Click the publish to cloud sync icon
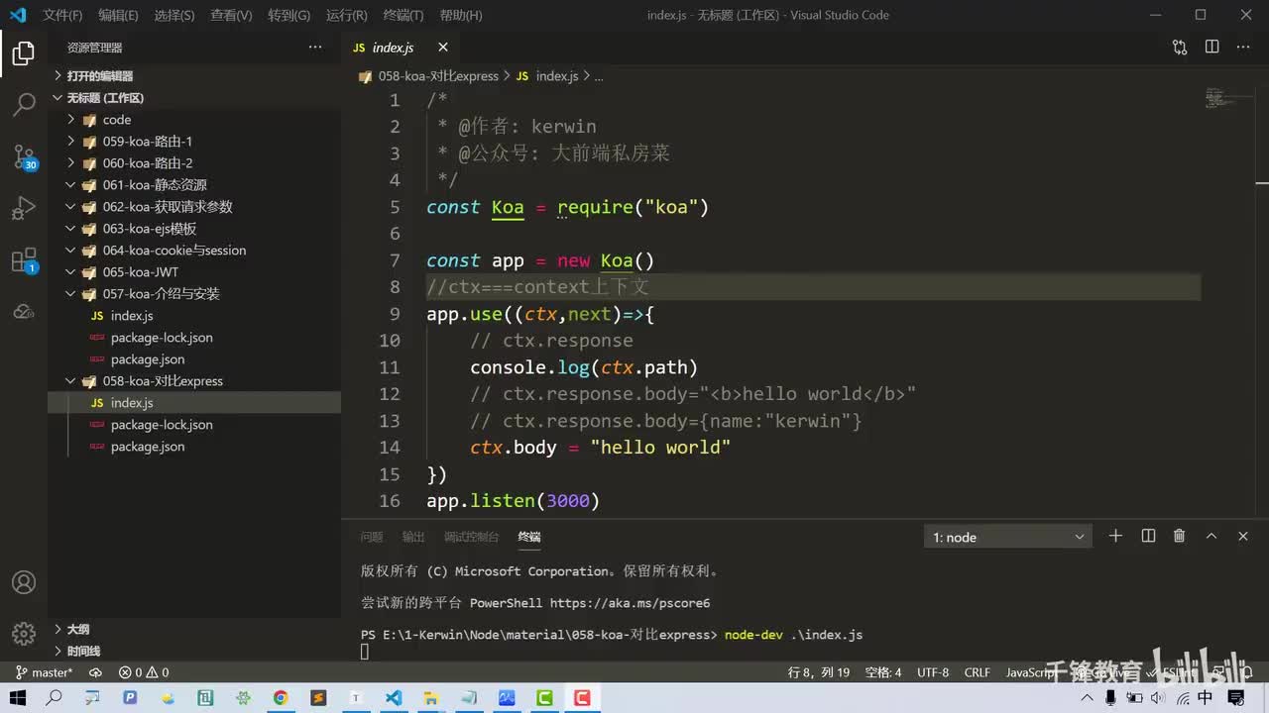This screenshot has width=1269, height=713. [95, 672]
